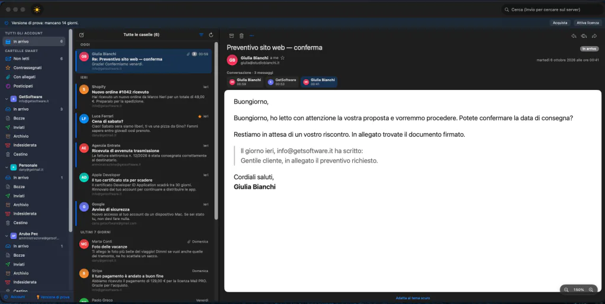Open Con allegati smart folder
The height and width of the screenshot is (304, 605).
tap(34, 77)
